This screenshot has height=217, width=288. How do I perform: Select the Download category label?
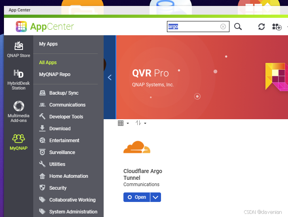coord(60,129)
